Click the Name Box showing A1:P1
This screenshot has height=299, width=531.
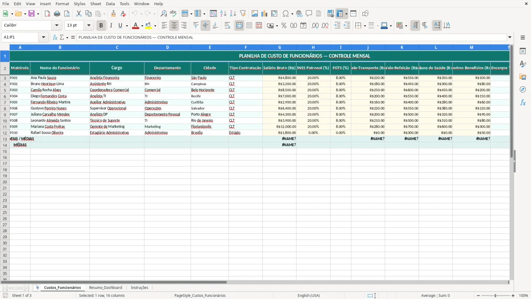click(20, 37)
